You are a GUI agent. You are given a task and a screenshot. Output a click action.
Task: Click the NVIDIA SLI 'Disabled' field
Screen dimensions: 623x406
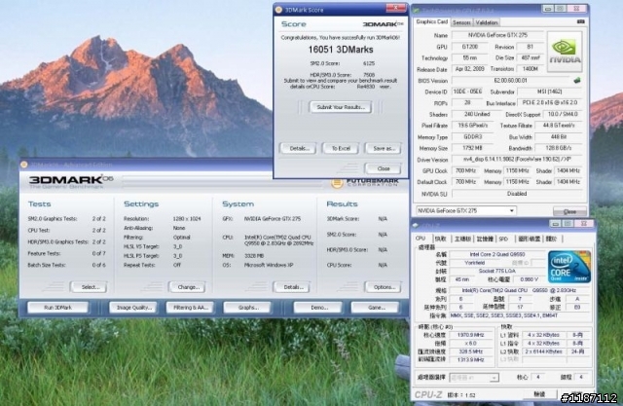click(x=517, y=194)
